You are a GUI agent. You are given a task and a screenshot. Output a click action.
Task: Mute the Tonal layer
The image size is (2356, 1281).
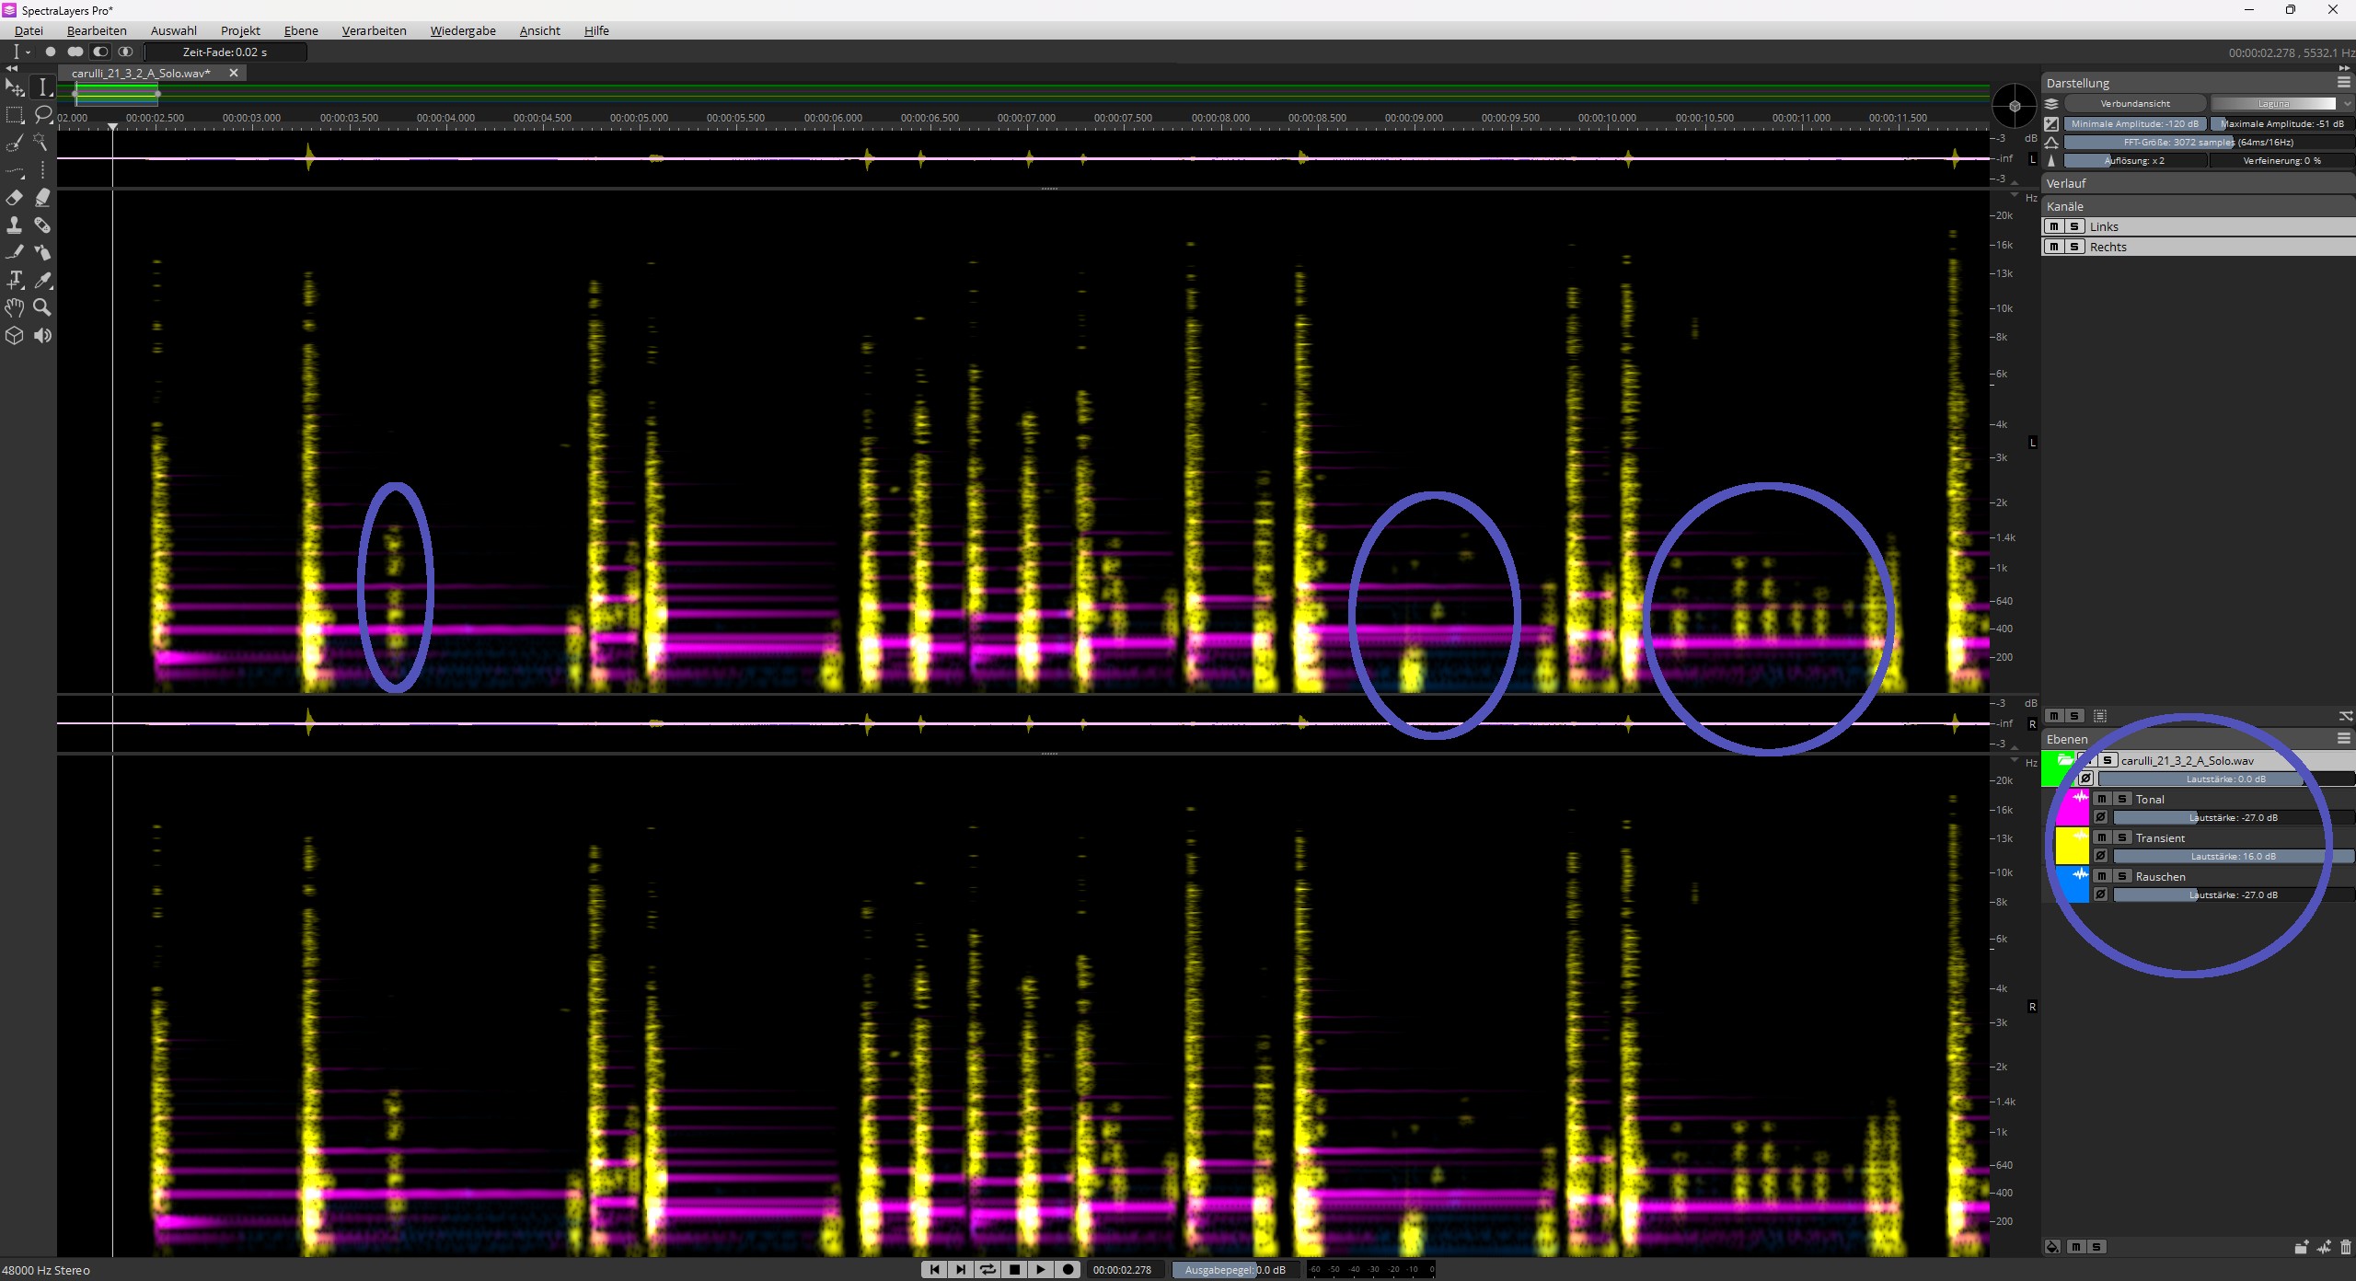pyautogui.click(x=2102, y=799)
